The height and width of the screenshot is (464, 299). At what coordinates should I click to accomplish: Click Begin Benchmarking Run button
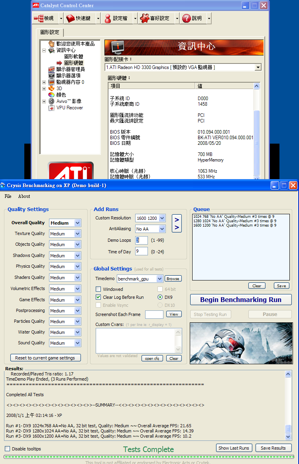point(240,300)
